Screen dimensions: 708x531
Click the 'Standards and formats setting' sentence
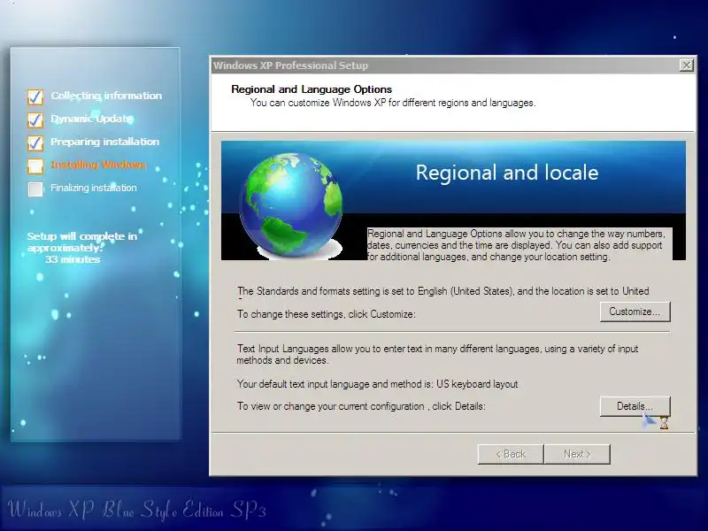click(x=443, y=291)
